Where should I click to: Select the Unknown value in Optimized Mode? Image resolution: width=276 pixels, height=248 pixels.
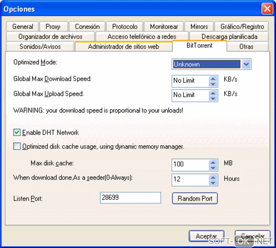click(207, 64)
